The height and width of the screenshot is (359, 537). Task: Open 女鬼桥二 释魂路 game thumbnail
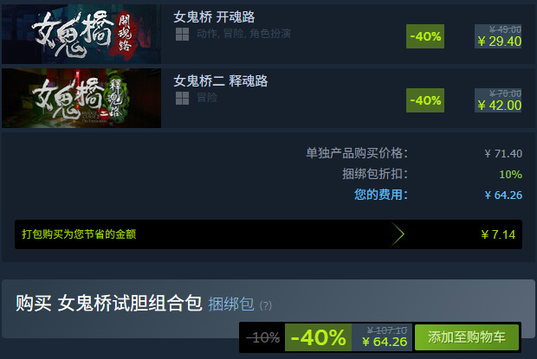pos(81,98)
